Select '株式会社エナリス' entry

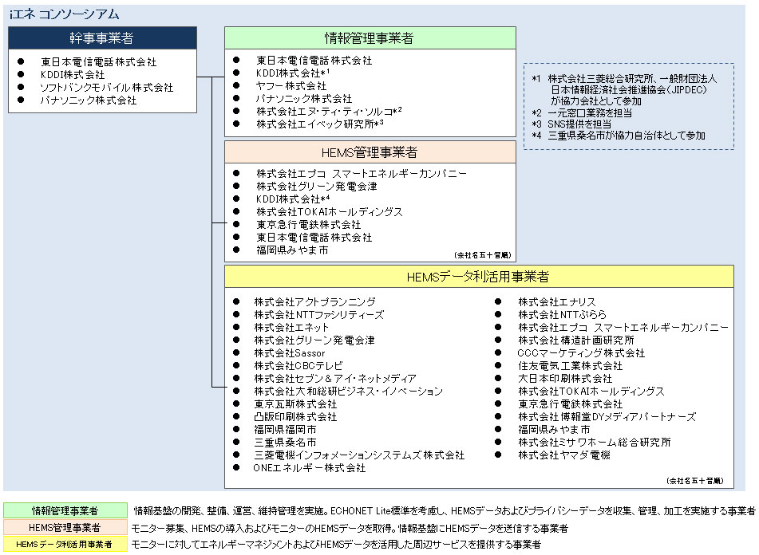point(556,301)
